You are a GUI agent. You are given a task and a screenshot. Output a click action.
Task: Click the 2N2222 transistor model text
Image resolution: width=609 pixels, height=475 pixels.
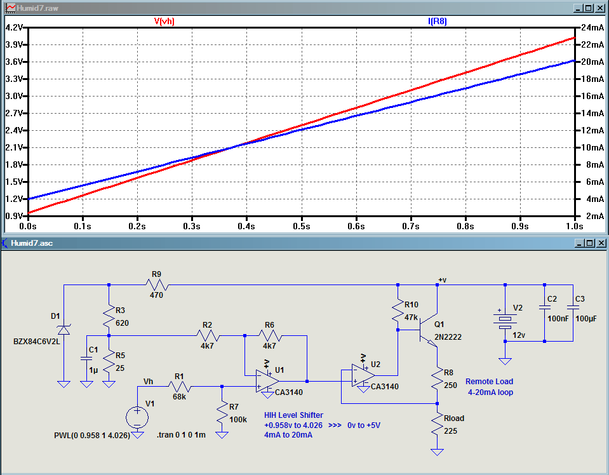pyautogui.click(x=448, y=337)
